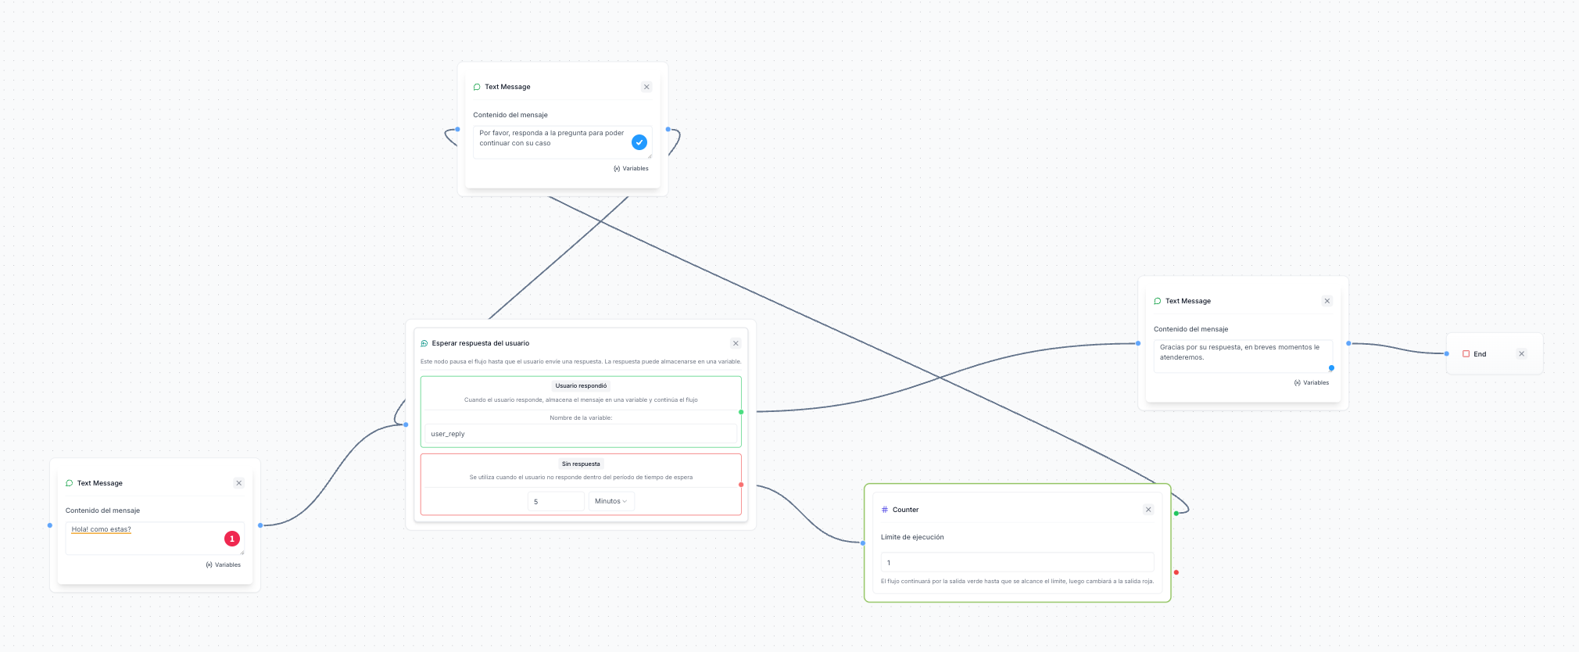Edit the 'Límite de ejecución' value field
The width and height of the screenshot is (1579, 652).
tap(1017, 563)
